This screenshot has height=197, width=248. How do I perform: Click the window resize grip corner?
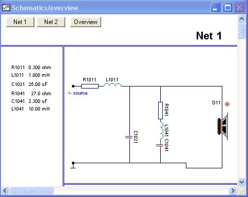242,191
